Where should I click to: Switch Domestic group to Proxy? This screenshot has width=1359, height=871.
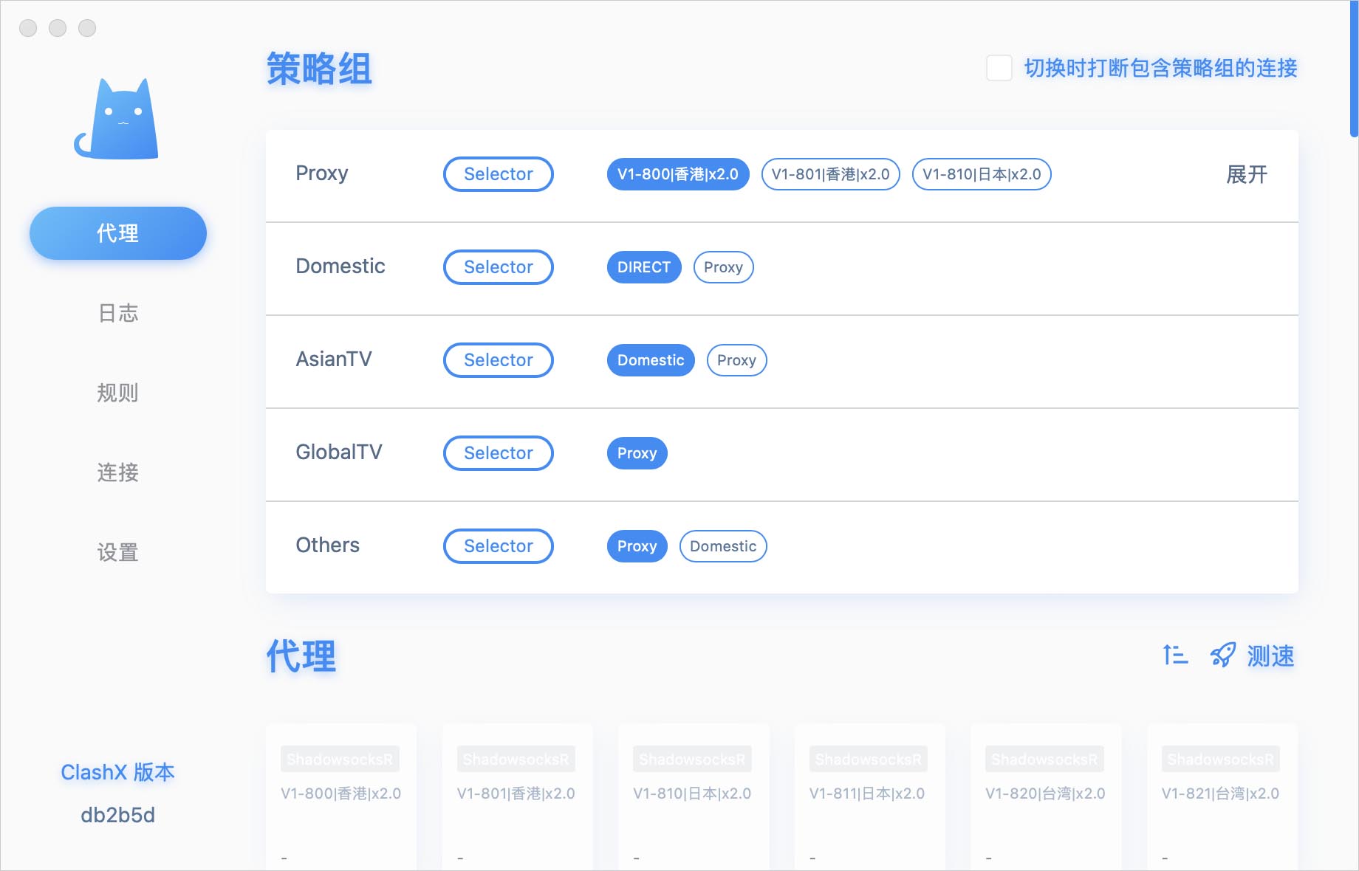[x=722, y=267]
